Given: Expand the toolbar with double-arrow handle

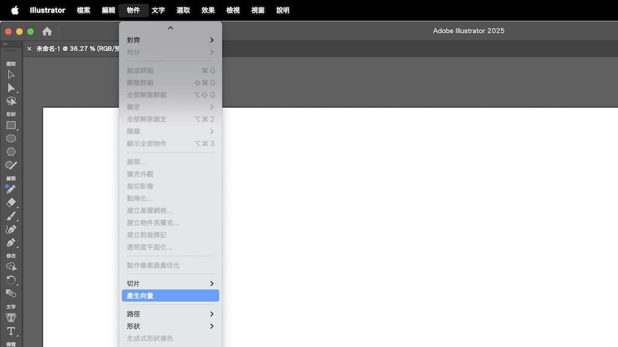Looking at the screenshot, I should tap(5, 44).
